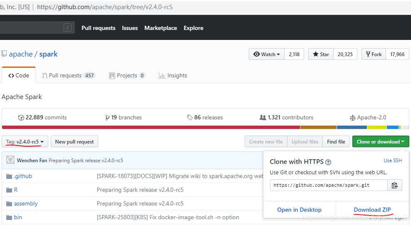Image resolution: width=411 pixels, height=225 pixels.
Task: Click the yellow segment of language bar
Action: (376, 127)
